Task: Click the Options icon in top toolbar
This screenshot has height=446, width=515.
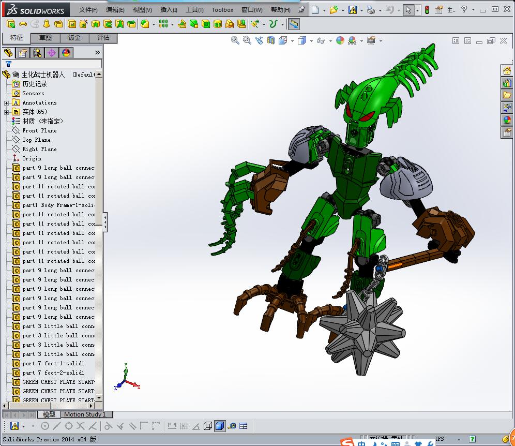Action: [x=439, y=10]
